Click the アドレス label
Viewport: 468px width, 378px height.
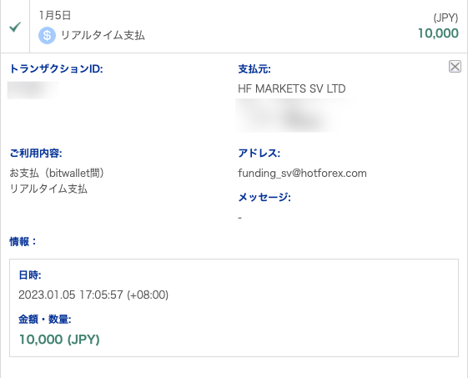click(259, 154)
